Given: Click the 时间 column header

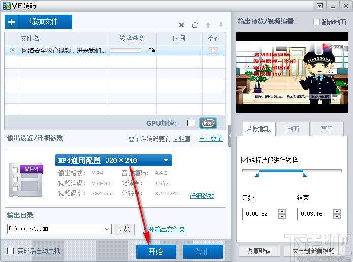Looking at the screenshot, I should click(179, 38).
